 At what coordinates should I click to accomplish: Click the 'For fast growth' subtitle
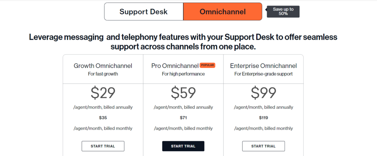[103, 74]
